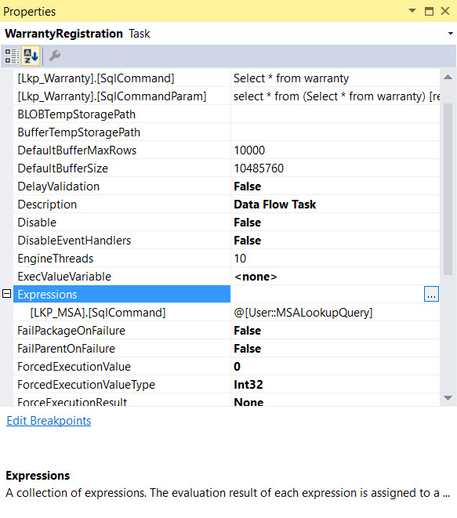
Task: Select the Alphabetical sort icon
Action: click(31, 56)
